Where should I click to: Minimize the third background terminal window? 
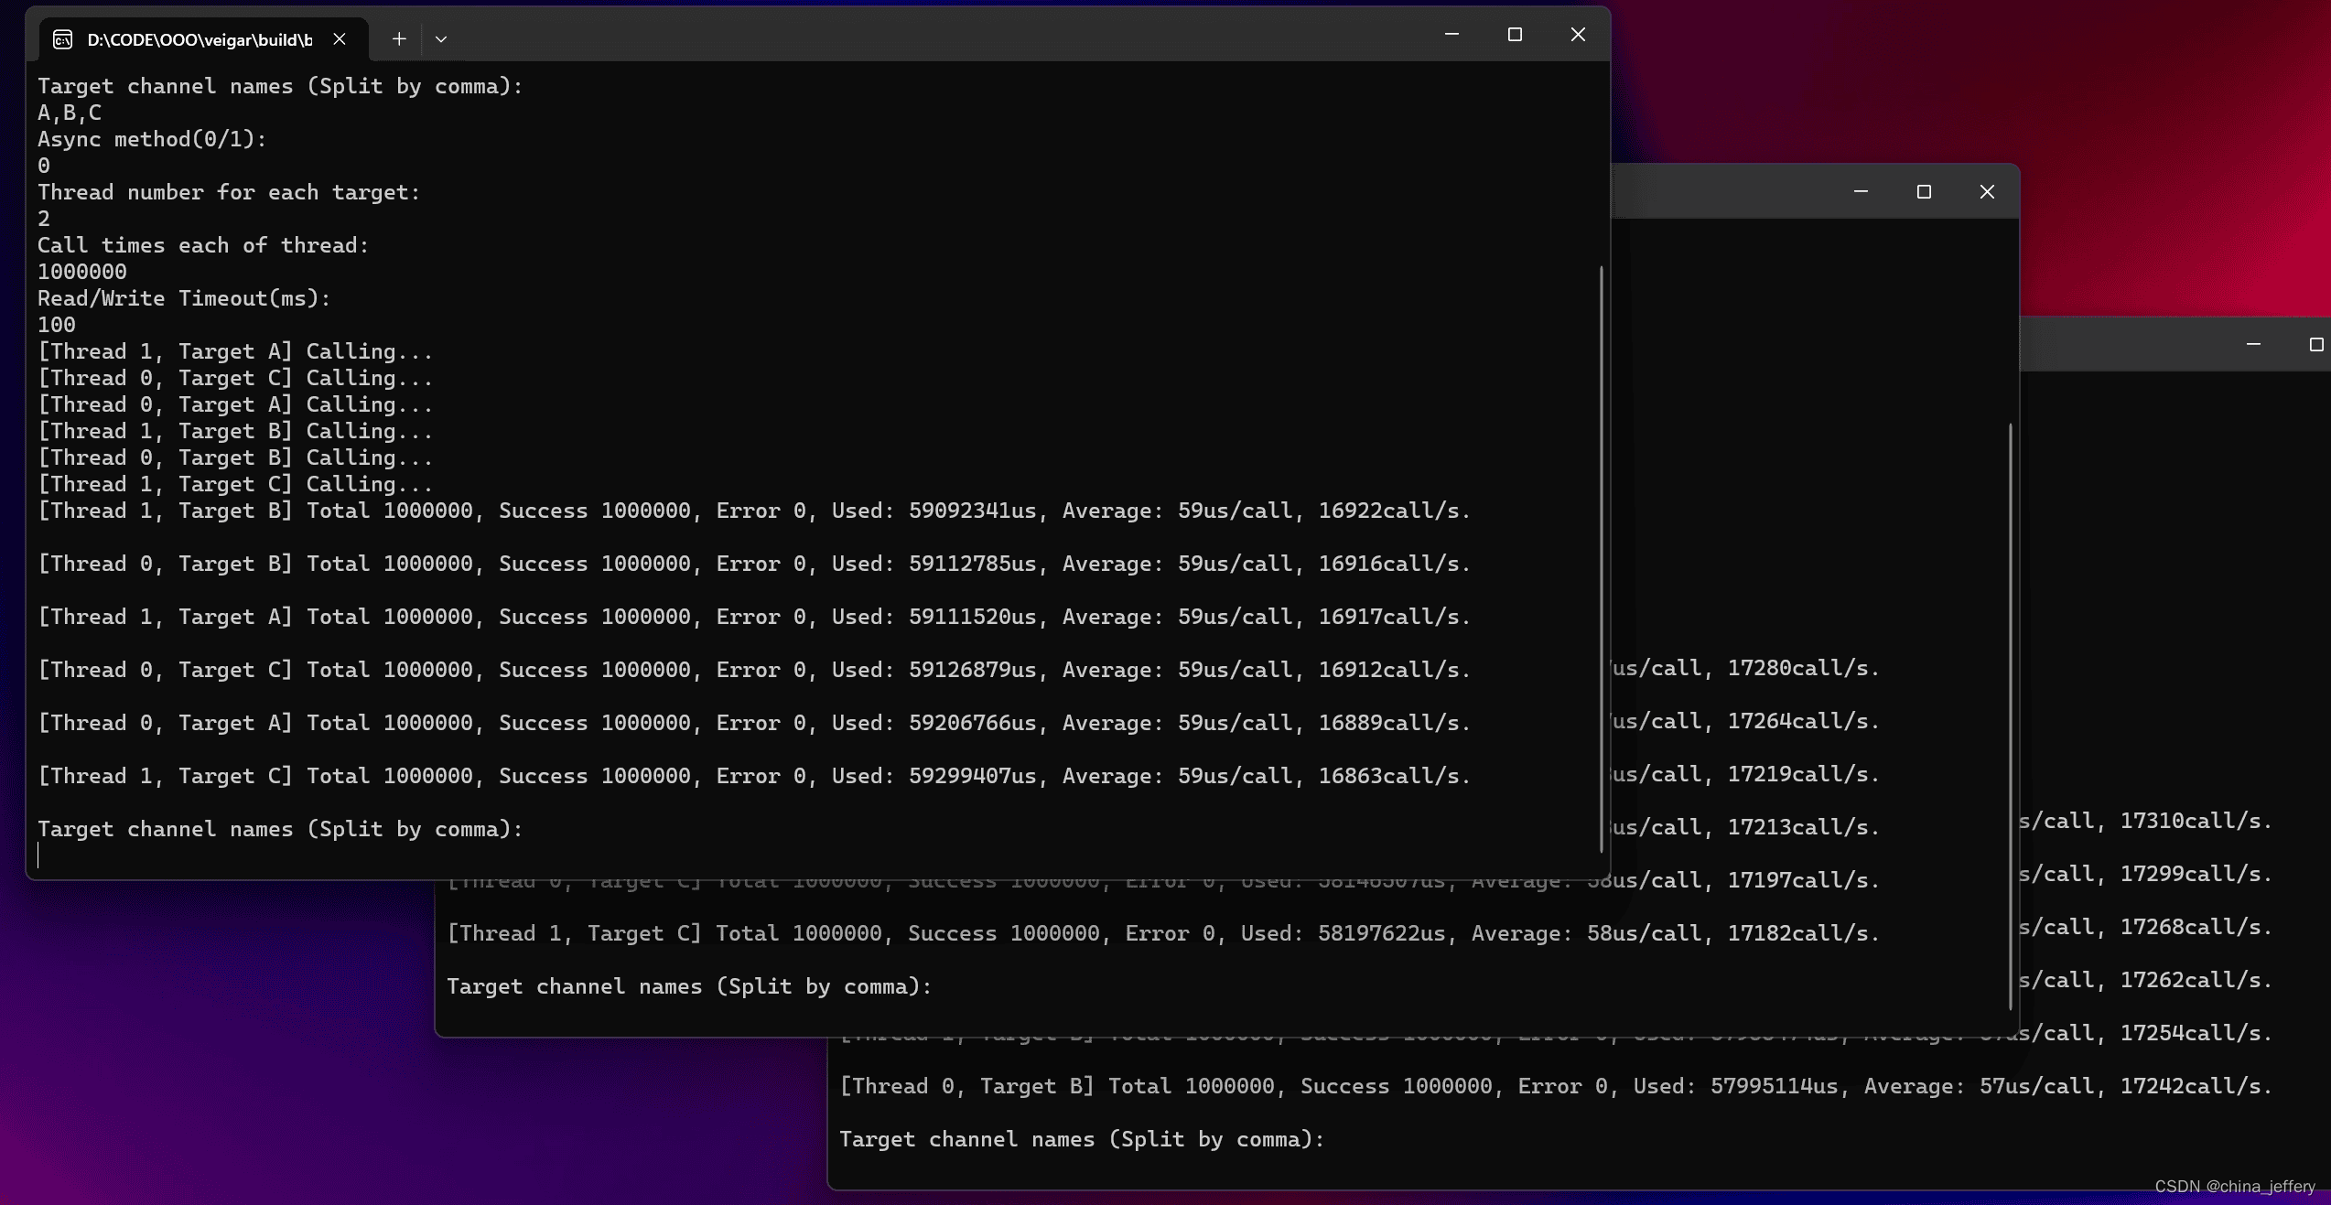click(x=2253, y=345)
